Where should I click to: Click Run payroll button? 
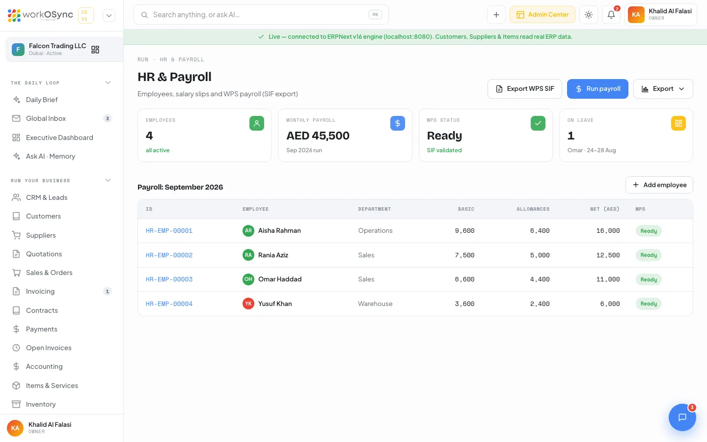click(x=598, y=89)
